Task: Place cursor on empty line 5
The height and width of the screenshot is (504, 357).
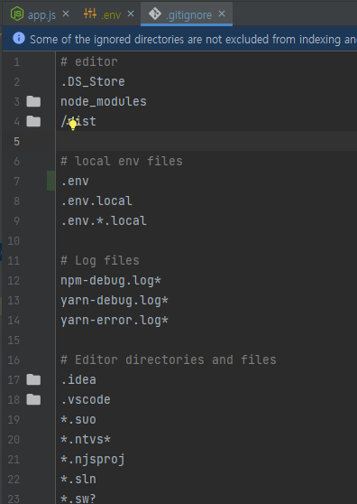Action: pos(206,141)
